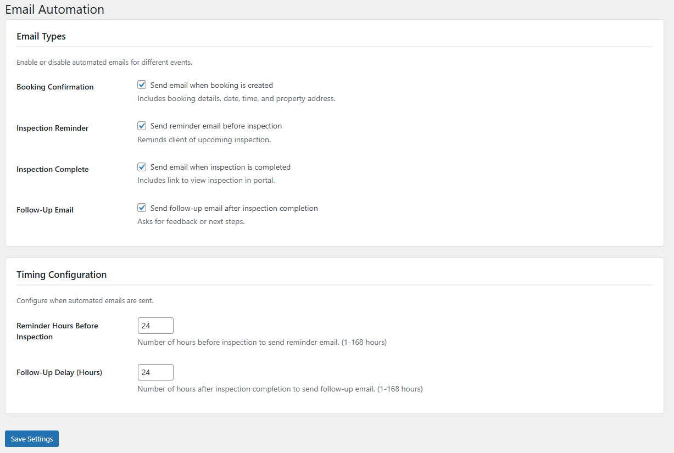The image size is (674, 453).
Task: Click 'Send reminder email before inspection' label text
Action: pyautogui.click(x=216, y=126)
